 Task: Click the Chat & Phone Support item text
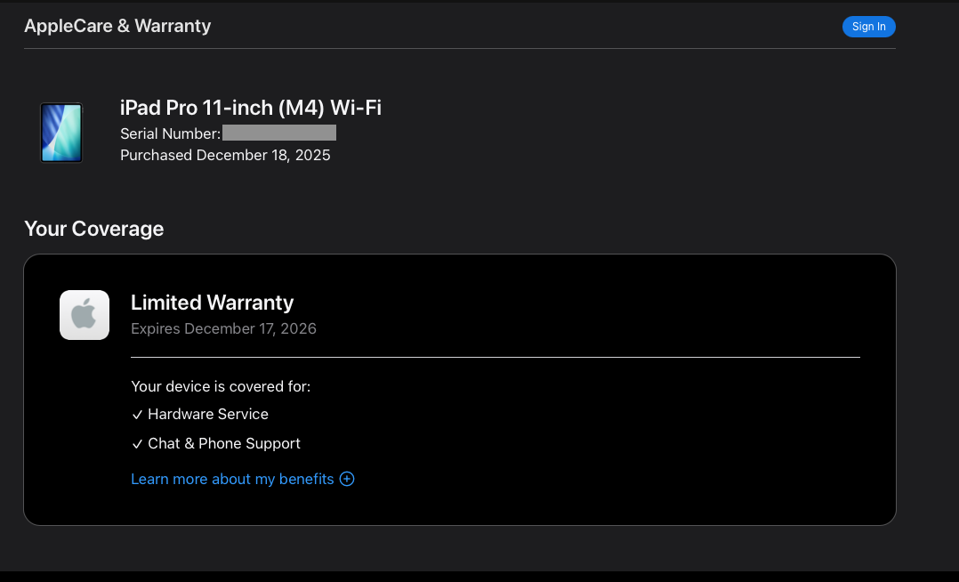(224, 443)
